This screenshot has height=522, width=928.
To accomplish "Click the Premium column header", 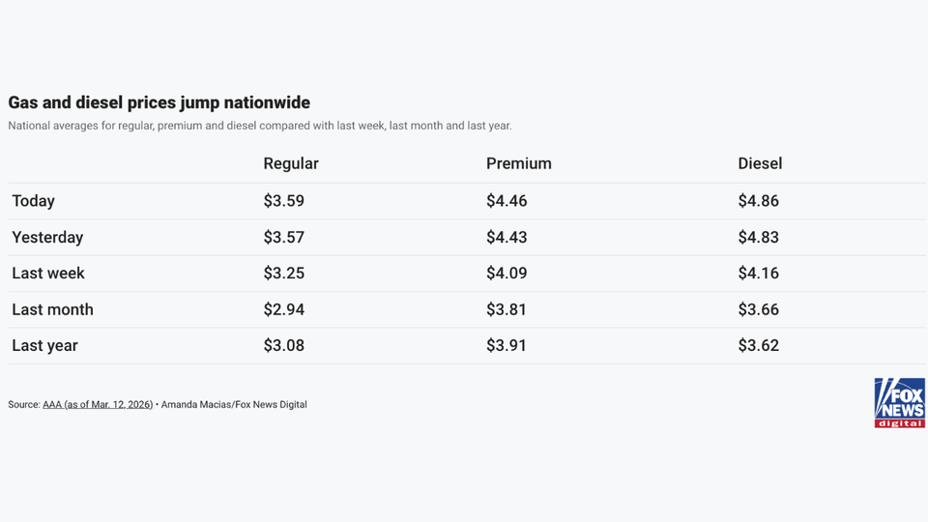I will (x=518, y=163).
